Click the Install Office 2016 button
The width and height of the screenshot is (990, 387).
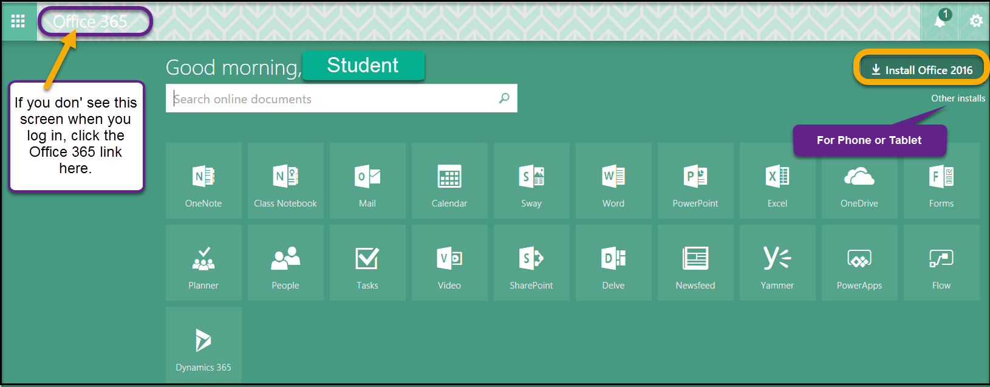(922, 70)
